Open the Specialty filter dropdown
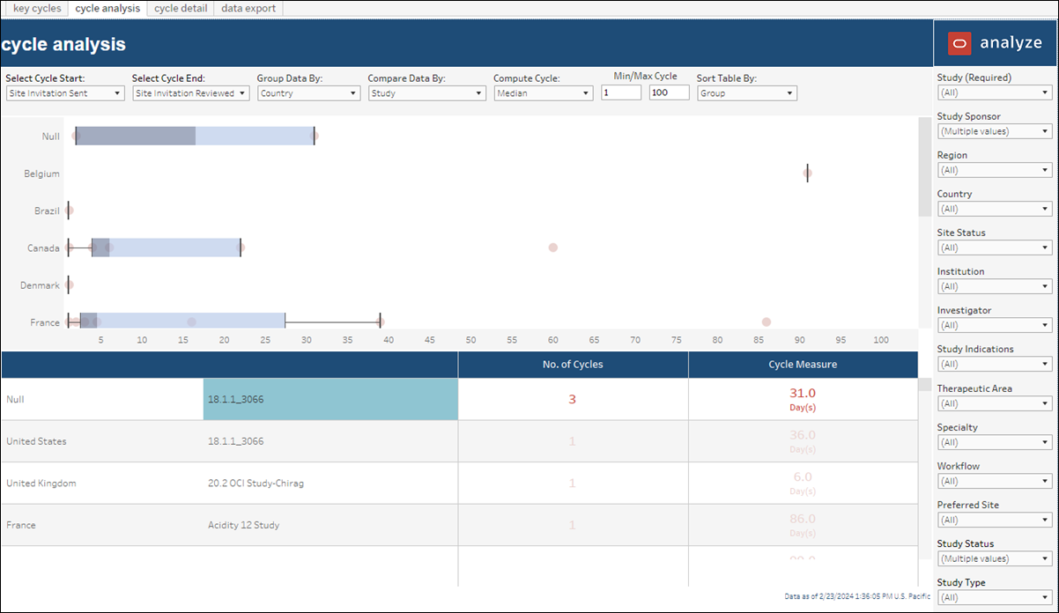This screenshot has width=1059, height=613. coord(995,442)
